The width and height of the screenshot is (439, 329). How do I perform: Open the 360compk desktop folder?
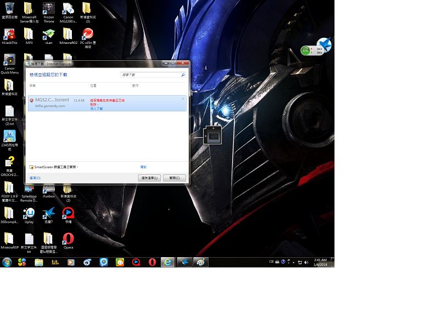pos(9,215)
